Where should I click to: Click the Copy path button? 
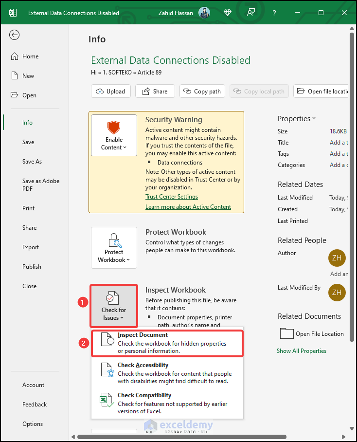(202, 92)
